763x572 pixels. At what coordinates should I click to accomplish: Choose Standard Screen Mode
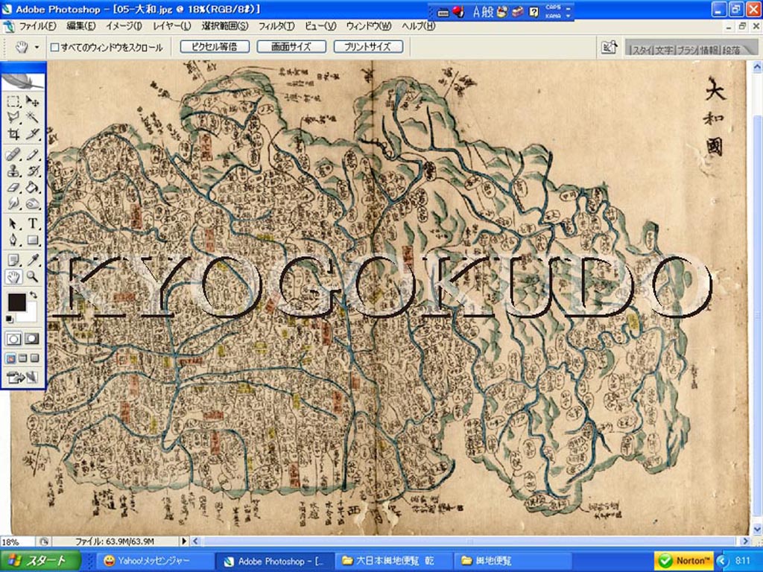coord(10,358)
